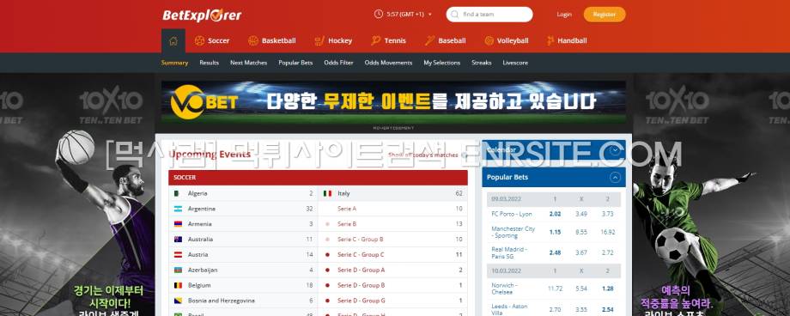This screenshot has width=790, height=316.
Task: Select the Soccer ball icon
Action: [x=199, y=41]
